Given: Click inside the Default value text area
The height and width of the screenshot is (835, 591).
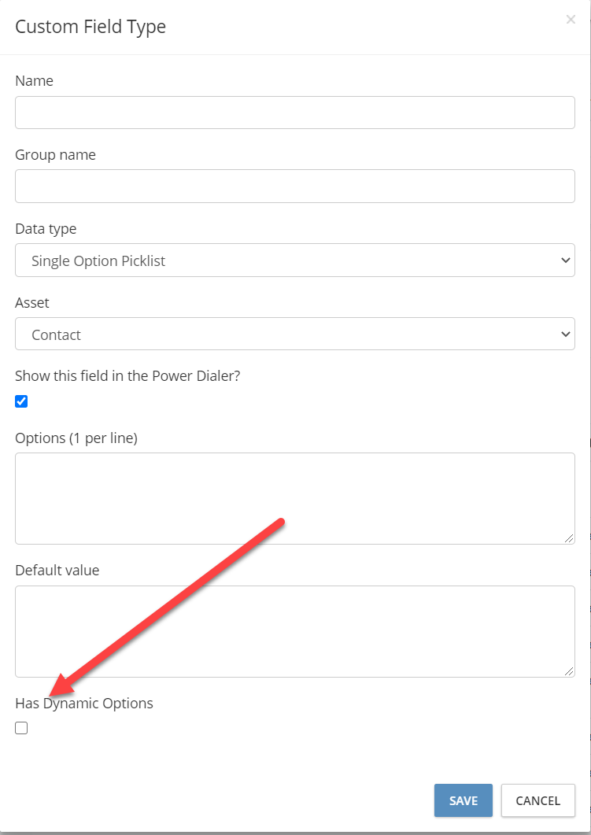Looking at the screenshot, I should coord(295,632).
